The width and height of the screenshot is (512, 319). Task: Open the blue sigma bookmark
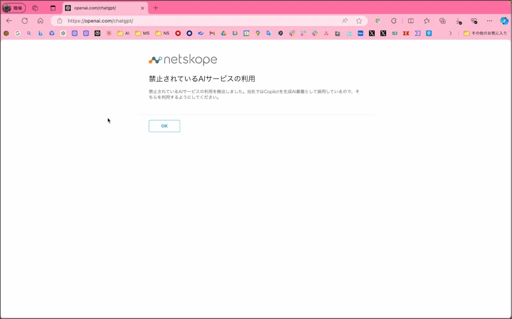coord(417,33)
